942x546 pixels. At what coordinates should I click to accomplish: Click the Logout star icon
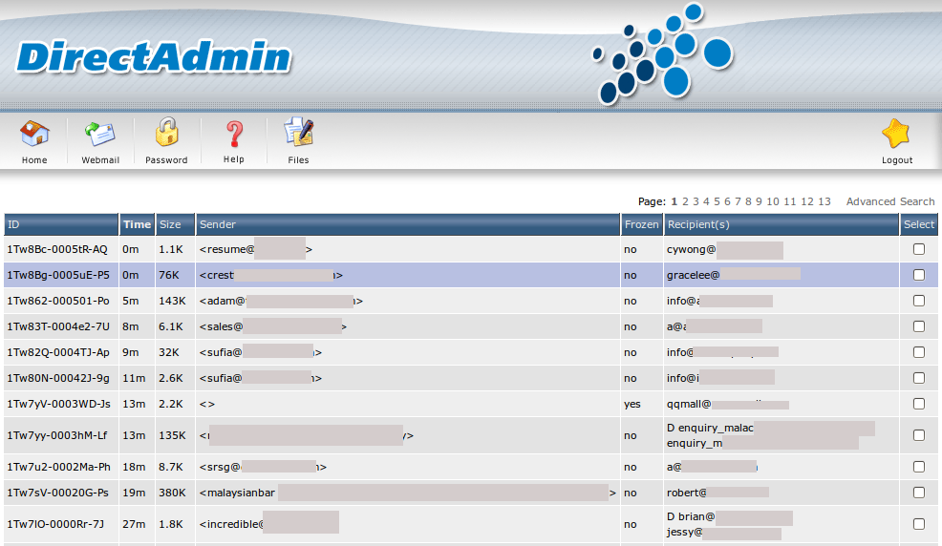(896, 134)
